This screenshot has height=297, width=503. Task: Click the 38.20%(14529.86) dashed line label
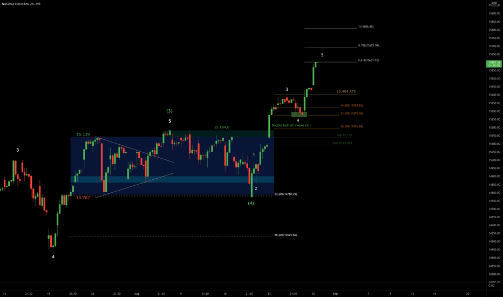286,235
